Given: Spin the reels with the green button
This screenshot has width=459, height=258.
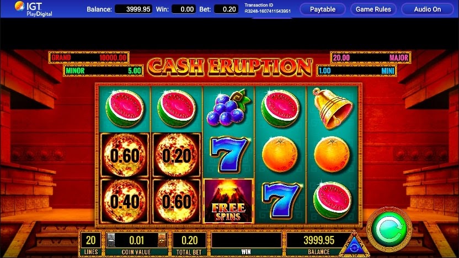Looking at the screenshot, I should point(389,229).
